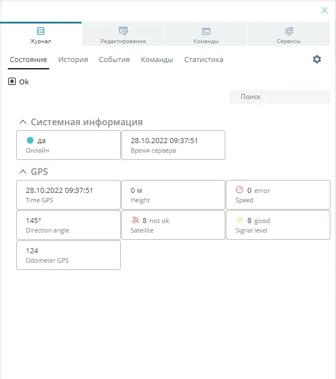Click the Ok status square icon

pos(12,82)
